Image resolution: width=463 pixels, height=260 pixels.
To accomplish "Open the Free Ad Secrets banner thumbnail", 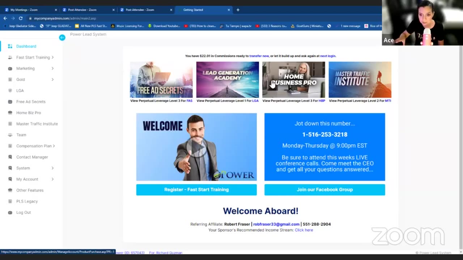I will [161, 80].
